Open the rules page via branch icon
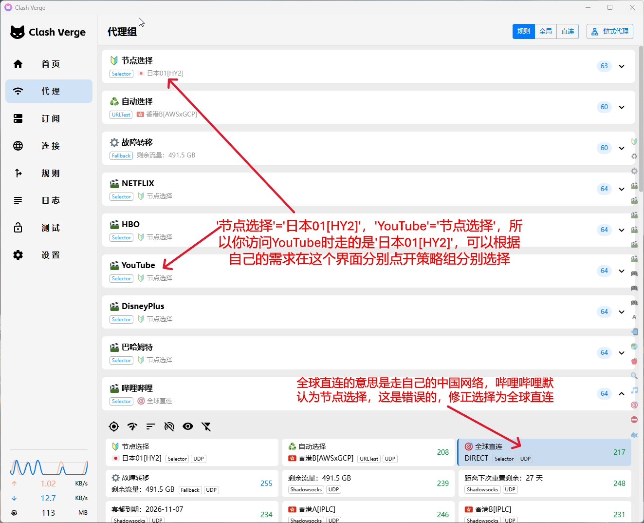This screenshot has width=644, height=523. (18, 173)
